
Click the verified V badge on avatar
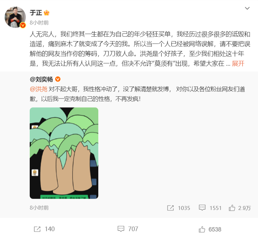[23, 25]
